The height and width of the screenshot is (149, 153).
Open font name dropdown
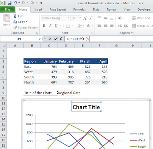[x=68, y=18]
